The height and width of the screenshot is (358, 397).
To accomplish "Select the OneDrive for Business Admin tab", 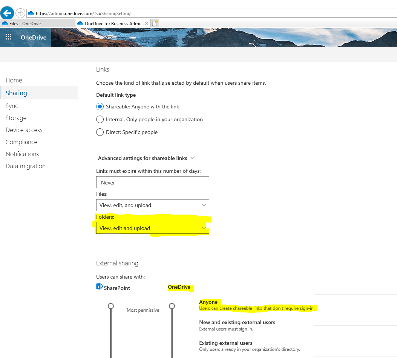I will (x=113, y=23).
